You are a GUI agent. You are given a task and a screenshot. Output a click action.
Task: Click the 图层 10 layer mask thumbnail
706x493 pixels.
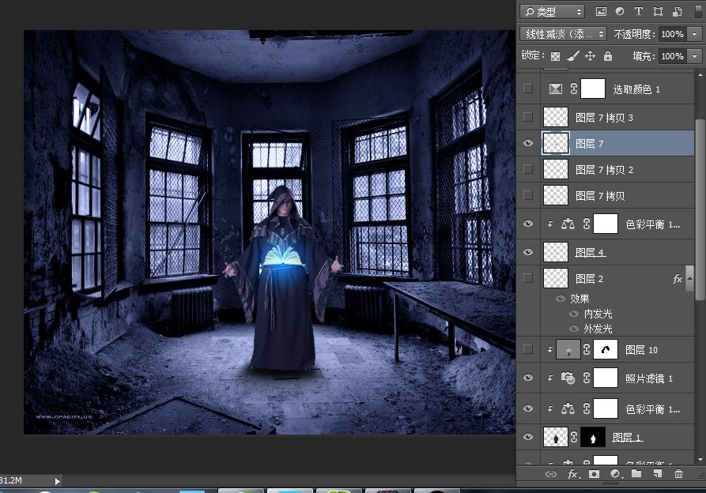pyautogui.click(x=606, y=349)
